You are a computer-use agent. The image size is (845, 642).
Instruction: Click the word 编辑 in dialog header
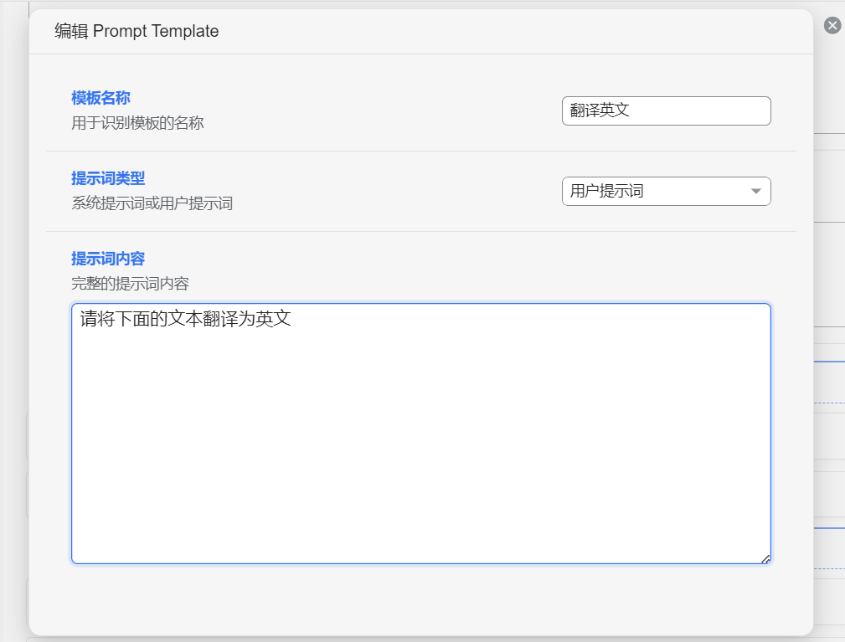tap(70, 32)
